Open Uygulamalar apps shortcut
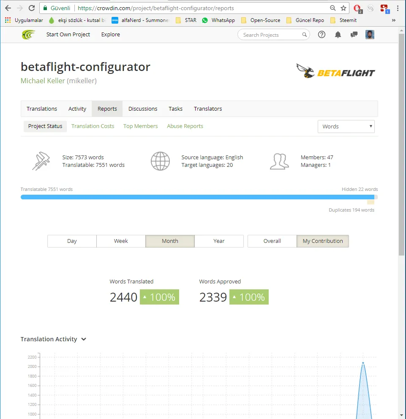406x419 pixels. coord(24,20)
